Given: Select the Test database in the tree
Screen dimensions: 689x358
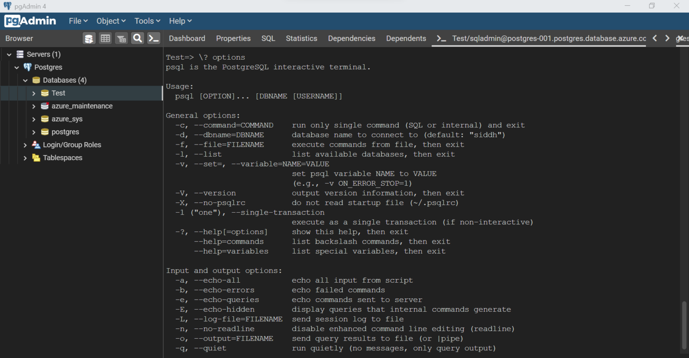Looking at the screenshot, I should [58, 93].
